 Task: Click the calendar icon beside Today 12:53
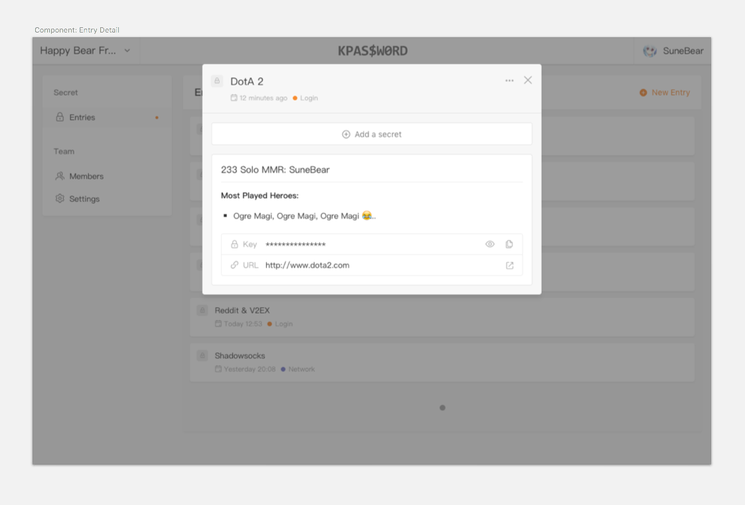pos(218,324)
